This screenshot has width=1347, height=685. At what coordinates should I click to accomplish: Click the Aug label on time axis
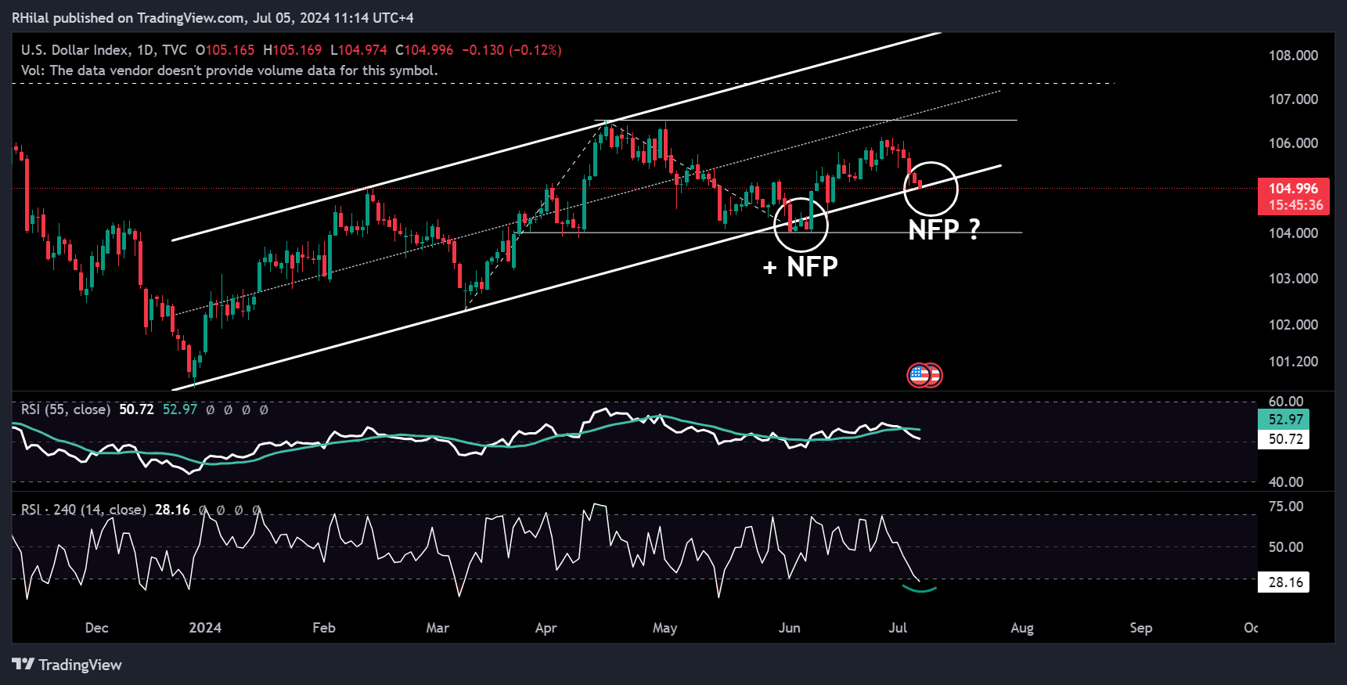pos(1022,628)
